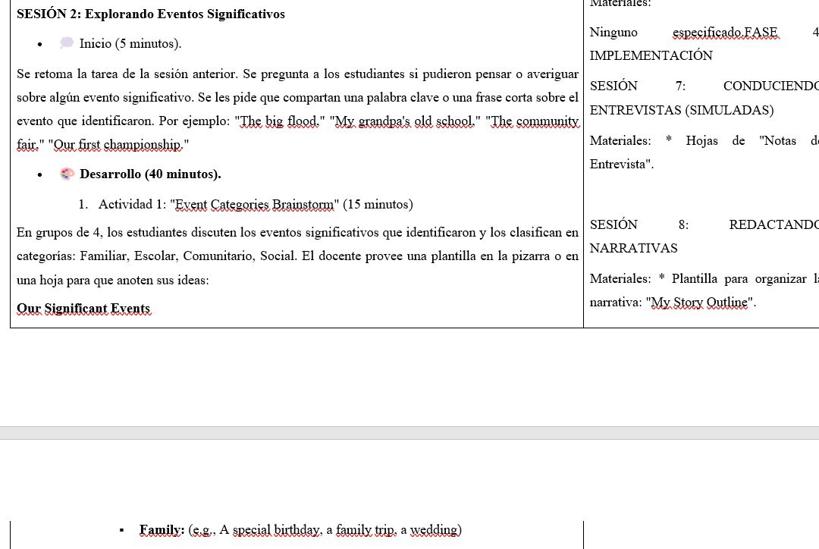Click the word "Entrevista" in the right column
Screen dimensions: 819x549
click(619, 165)
